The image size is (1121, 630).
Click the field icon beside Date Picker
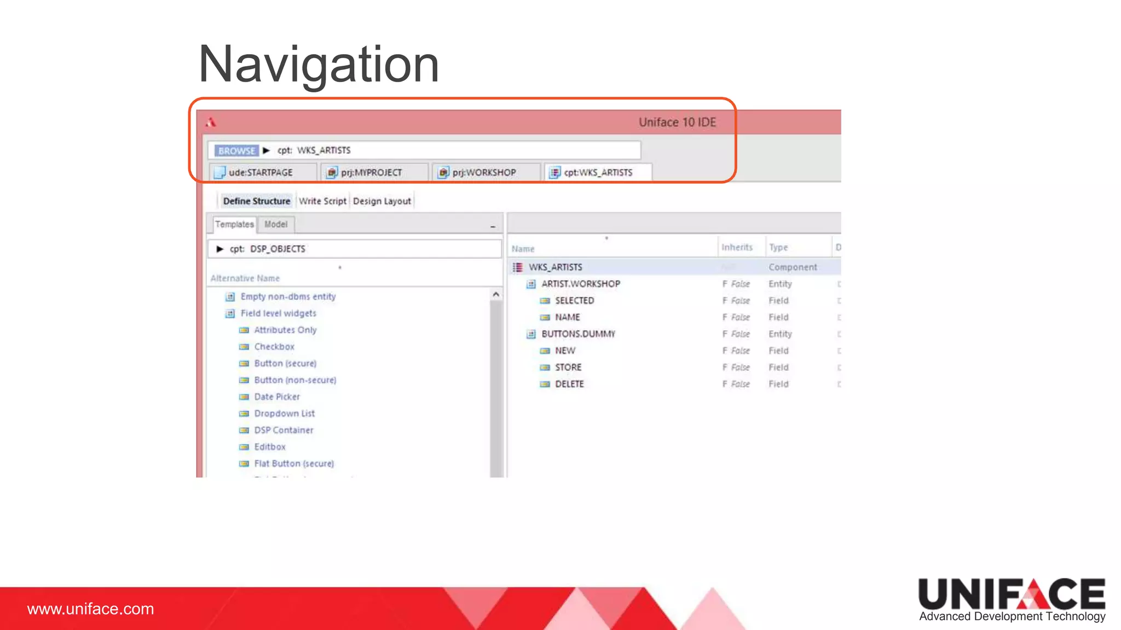click(244, 397)
